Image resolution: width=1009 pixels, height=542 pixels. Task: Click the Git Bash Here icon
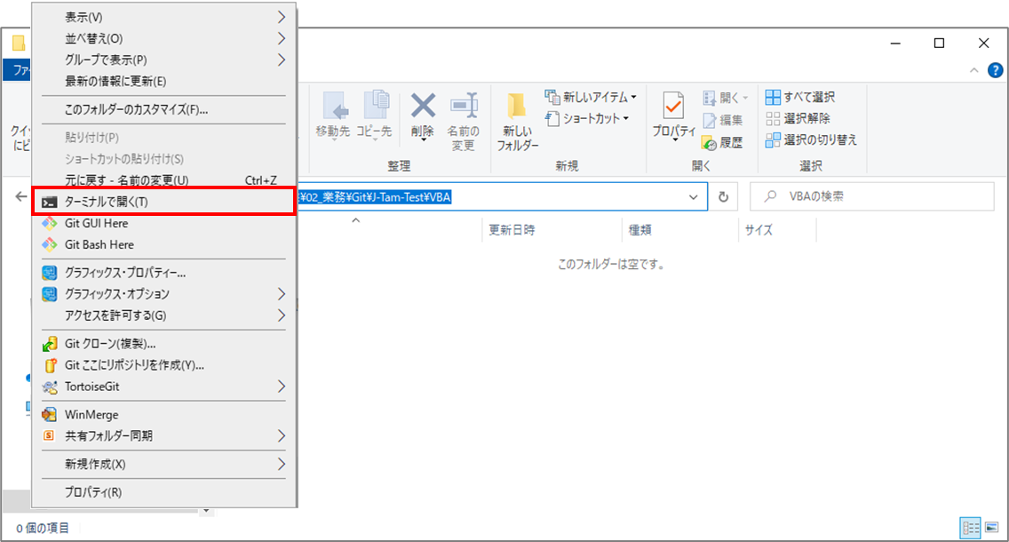point(49,244)
